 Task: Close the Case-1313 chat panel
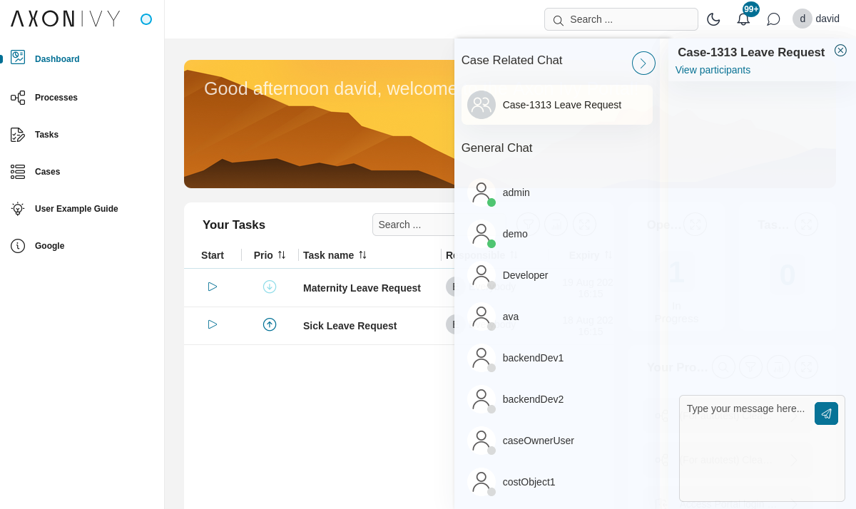coord(840,51)
